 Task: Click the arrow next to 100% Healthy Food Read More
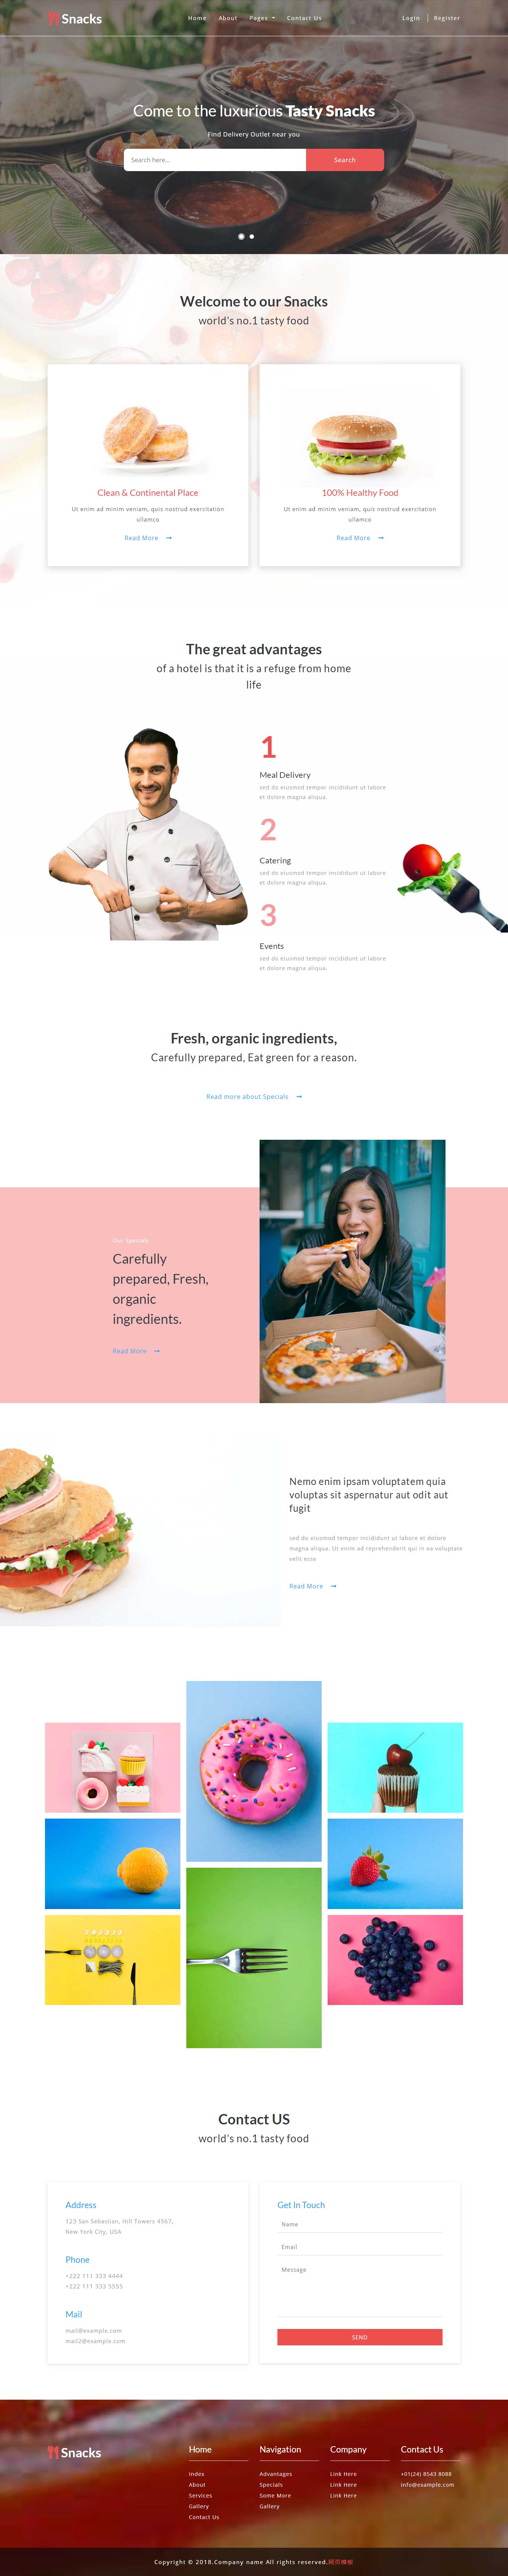[381, 538]
